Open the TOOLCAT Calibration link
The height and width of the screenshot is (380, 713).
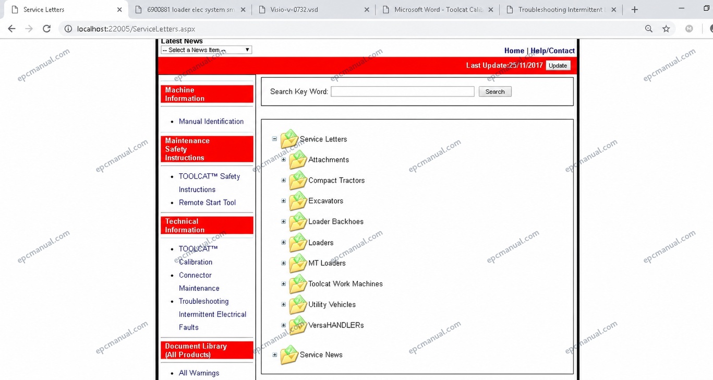pos(198,255)
